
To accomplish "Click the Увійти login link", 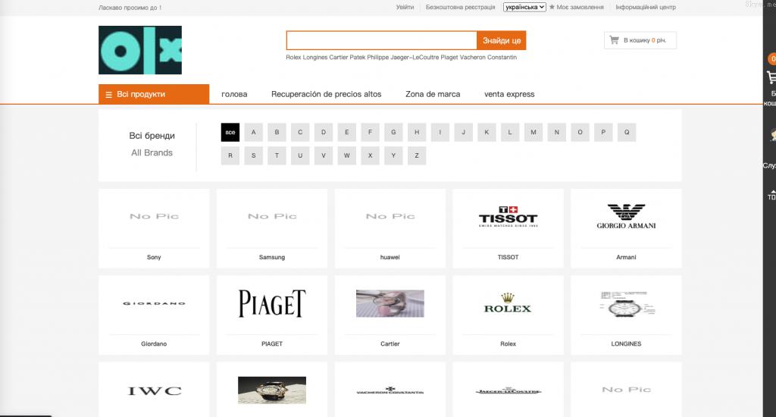I will [405, 8].
